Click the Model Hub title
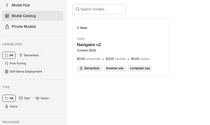Viewport: 210px width, 125px height. coord(21,5)
